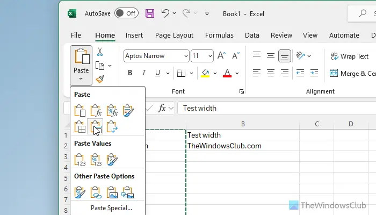Click the Redo arrow
Screen dimensions: 376x215
186,13
